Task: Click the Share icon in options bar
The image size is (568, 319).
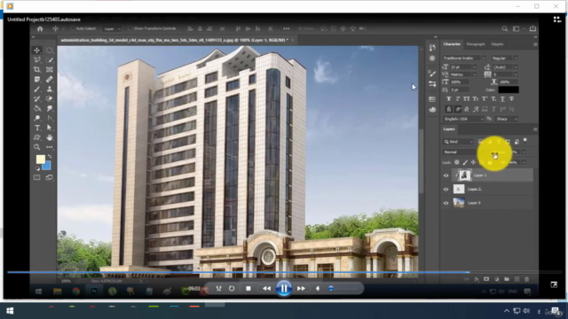Action: tap(532, 28)
